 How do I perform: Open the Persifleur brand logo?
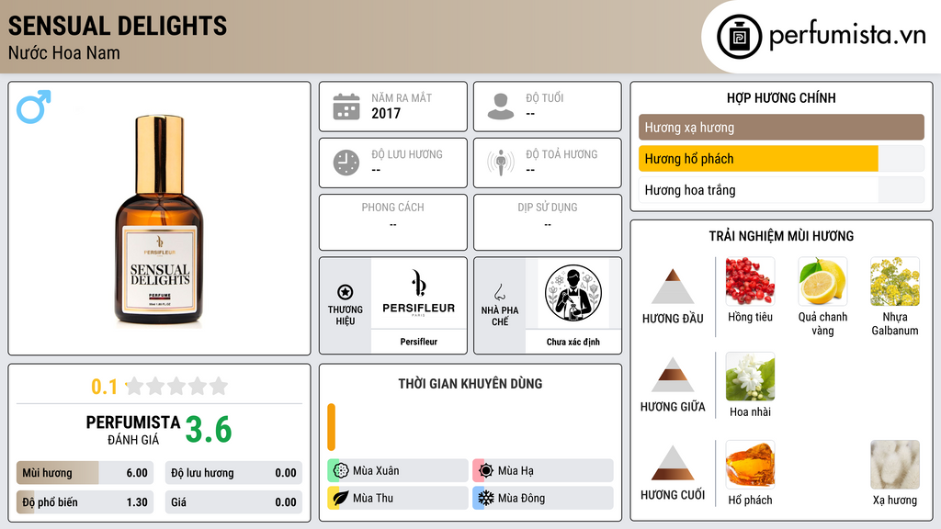(419, 293)
